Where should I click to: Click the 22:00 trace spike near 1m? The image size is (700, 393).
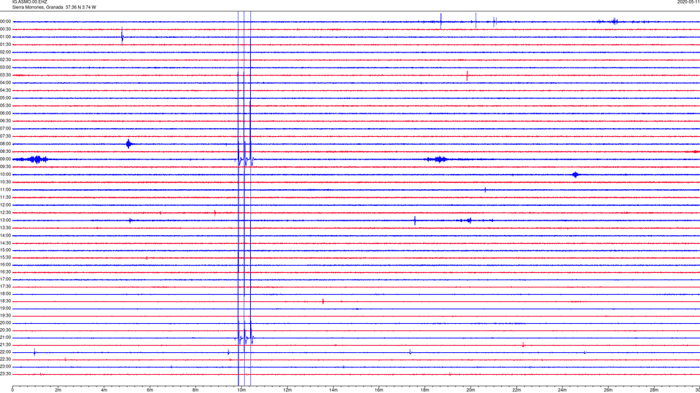coord(35,352)
